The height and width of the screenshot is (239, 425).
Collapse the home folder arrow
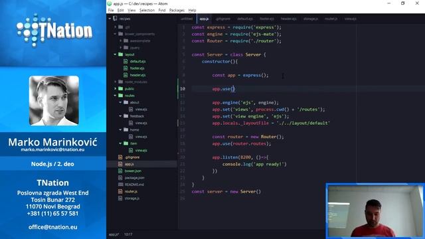[x=121, y=129]
